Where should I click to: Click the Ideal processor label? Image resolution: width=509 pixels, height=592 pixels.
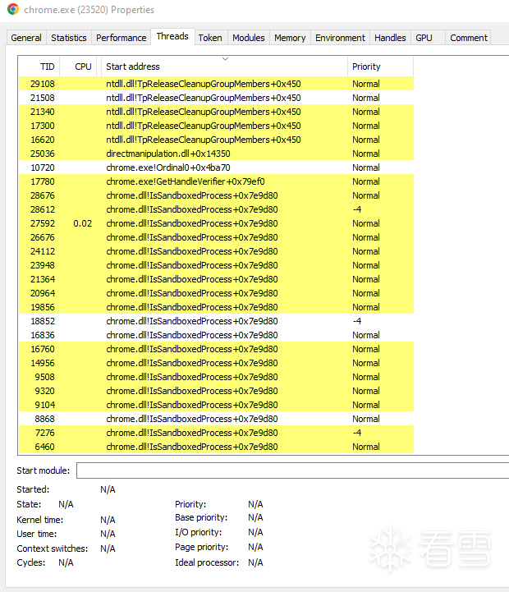[x=207, y=562]
